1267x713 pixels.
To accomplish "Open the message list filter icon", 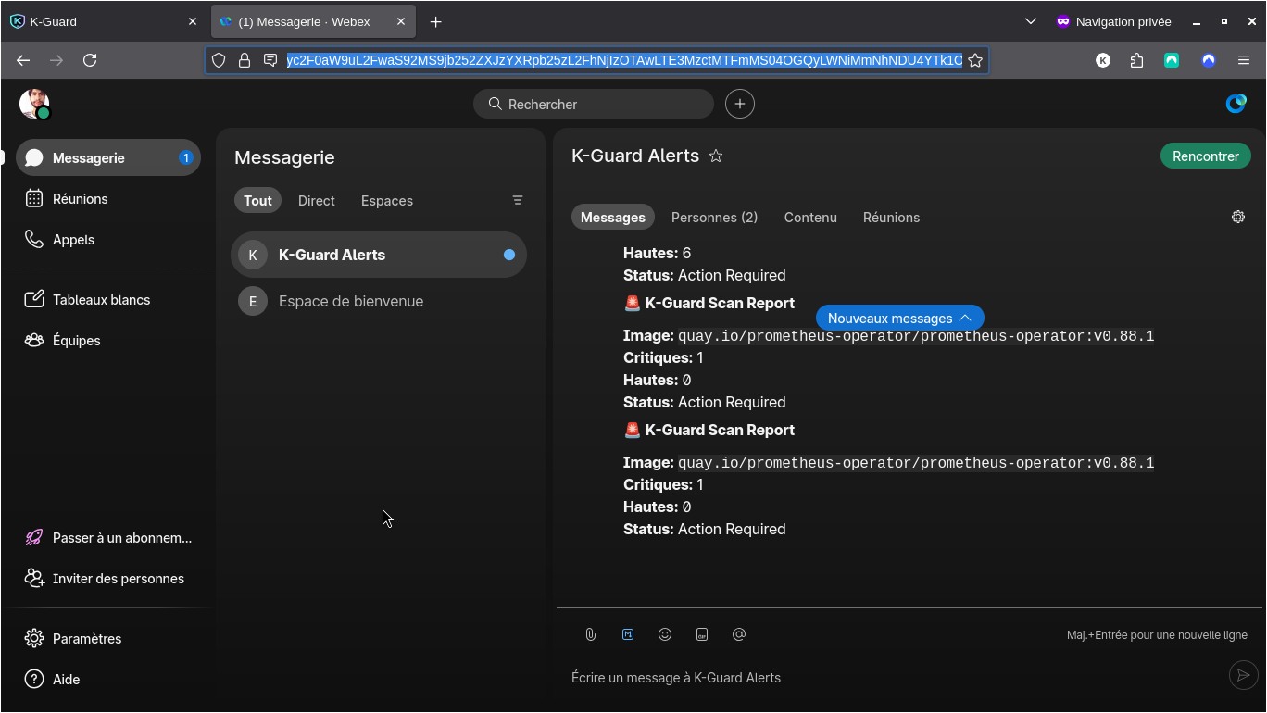I will 518,200.
